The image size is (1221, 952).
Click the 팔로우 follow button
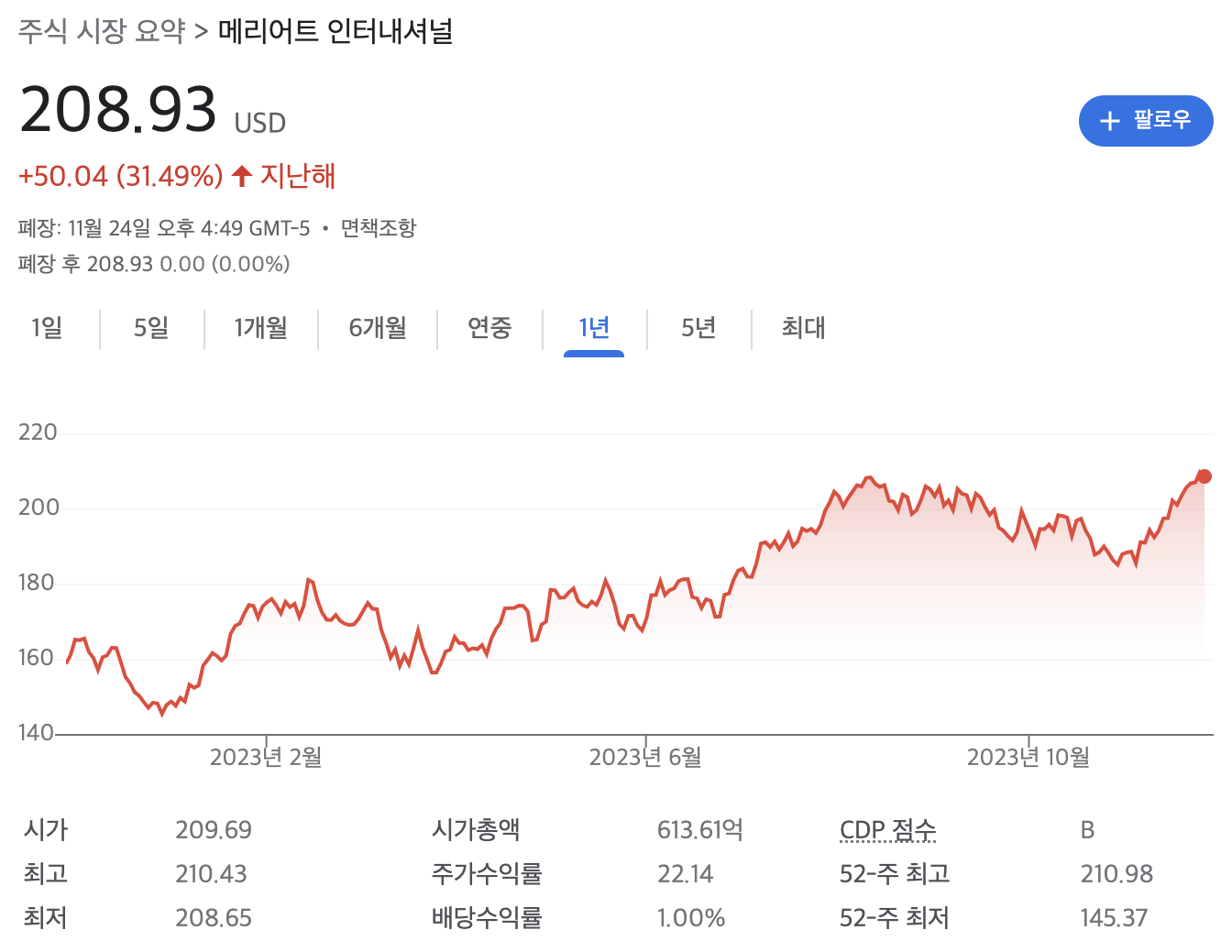click(x=1146, y=120)
